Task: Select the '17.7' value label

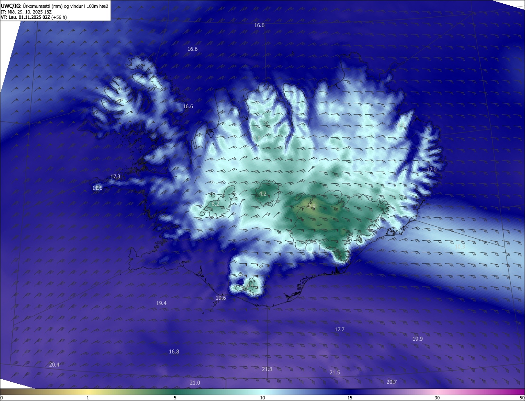Action: tap(340, 330)
